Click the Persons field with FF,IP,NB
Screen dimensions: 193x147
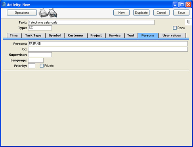tap(108, 43)
